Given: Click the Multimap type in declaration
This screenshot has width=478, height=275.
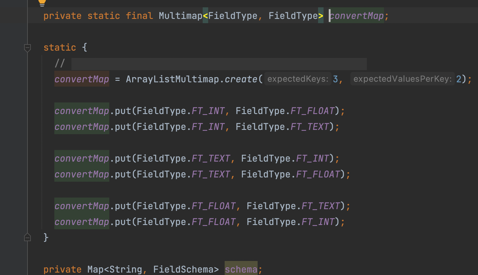Looking at the screenshot, I should point(180,16).
